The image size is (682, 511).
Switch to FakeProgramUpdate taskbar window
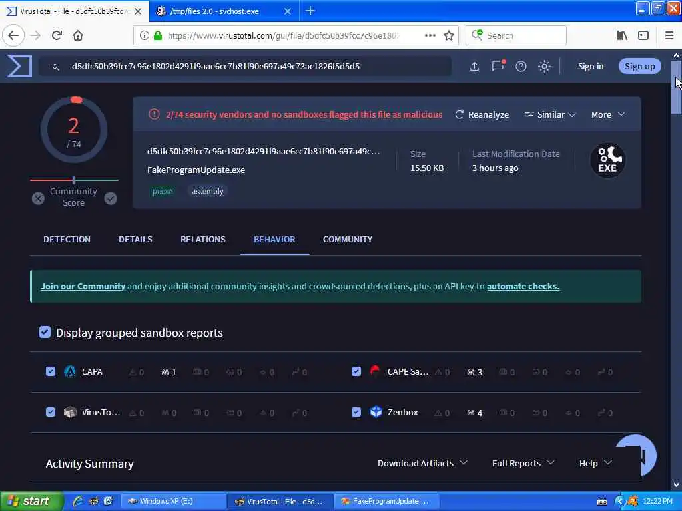387,501
